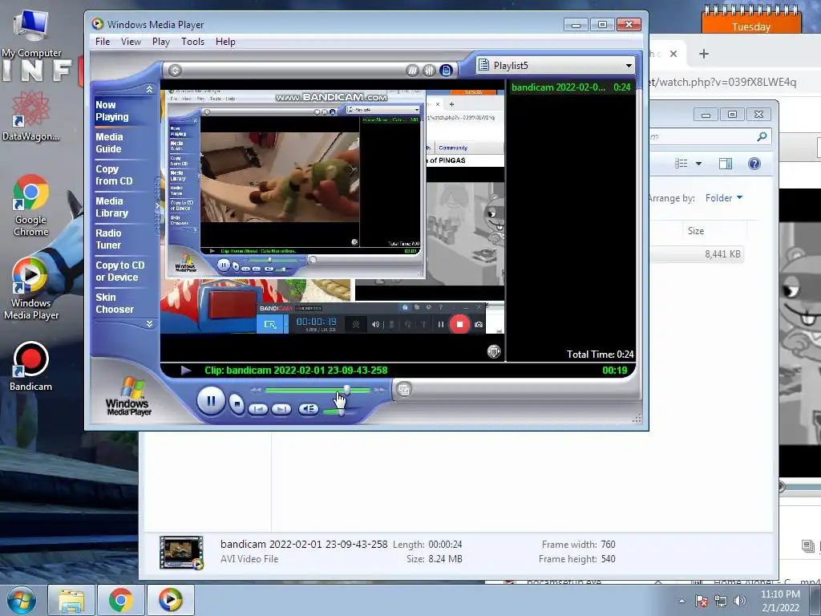Toggle the menu bar auto-hide button
This screenshot has width=821, height=616.
(x=175, y=71)
